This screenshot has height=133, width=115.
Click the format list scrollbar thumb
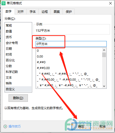coord(104,55)
